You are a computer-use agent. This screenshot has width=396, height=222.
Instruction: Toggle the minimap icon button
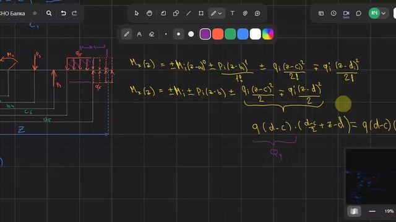point(354,211)
